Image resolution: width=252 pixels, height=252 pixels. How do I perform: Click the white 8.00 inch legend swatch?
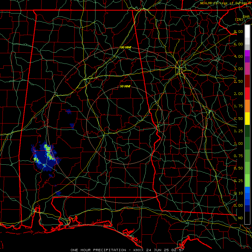coord(247,31)
